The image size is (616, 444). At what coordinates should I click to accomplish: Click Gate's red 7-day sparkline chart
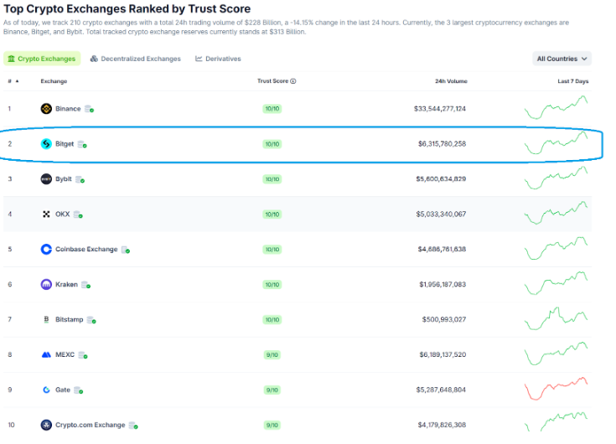coord(556,388)
